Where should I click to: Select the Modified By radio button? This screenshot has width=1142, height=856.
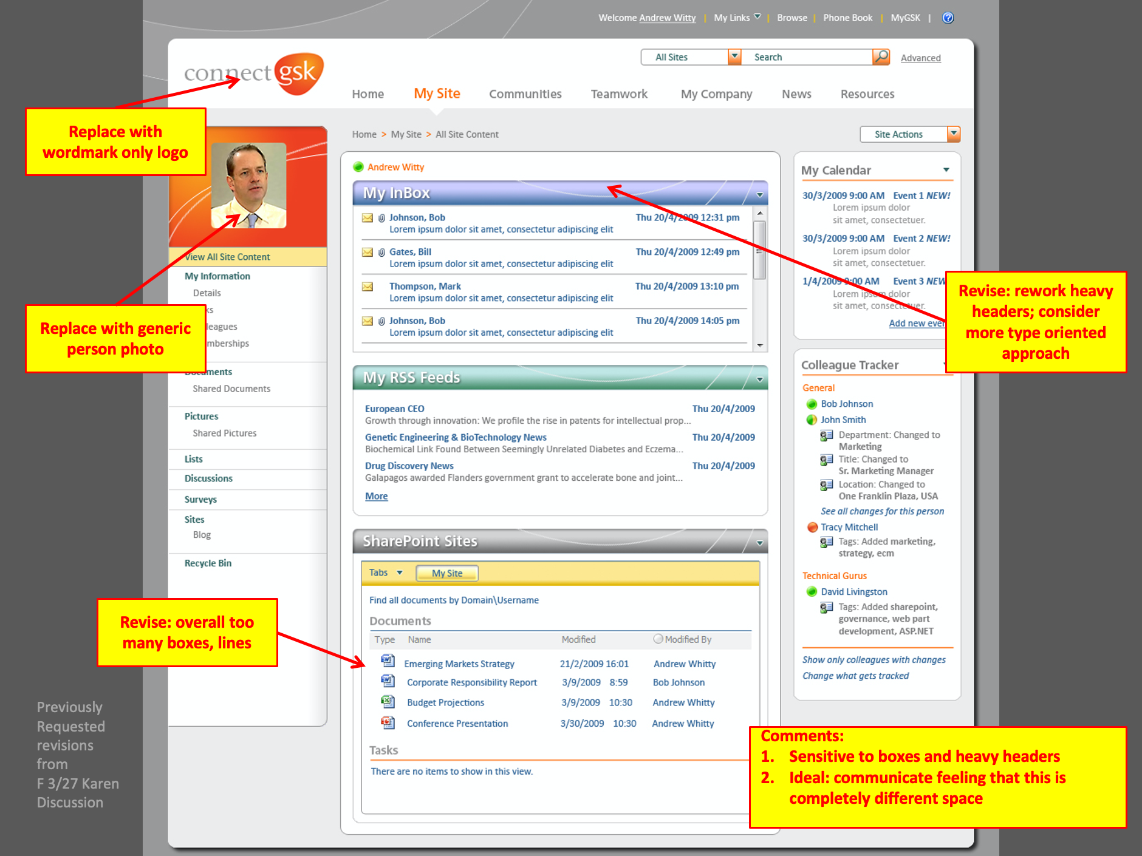click(x=658, y=639)
